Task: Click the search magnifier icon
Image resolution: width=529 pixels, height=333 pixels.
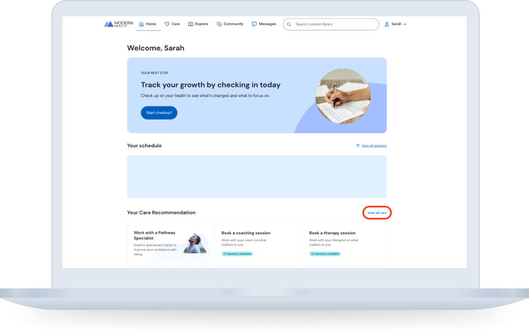Action: [289, 24]
